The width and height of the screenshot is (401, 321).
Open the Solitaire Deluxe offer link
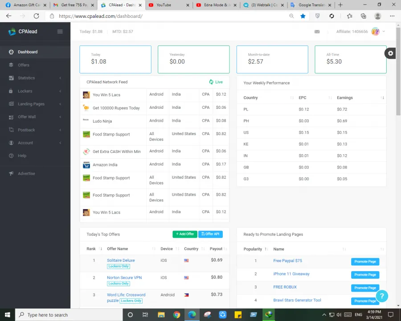(x=121, y=260)
